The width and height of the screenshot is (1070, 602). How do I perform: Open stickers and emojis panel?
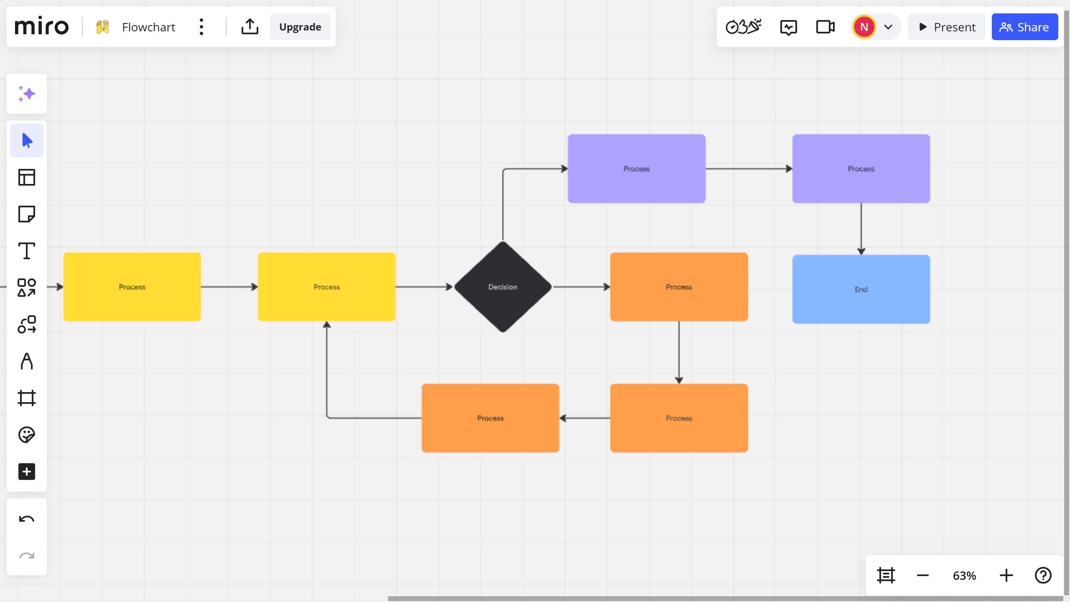coord(27,435)
